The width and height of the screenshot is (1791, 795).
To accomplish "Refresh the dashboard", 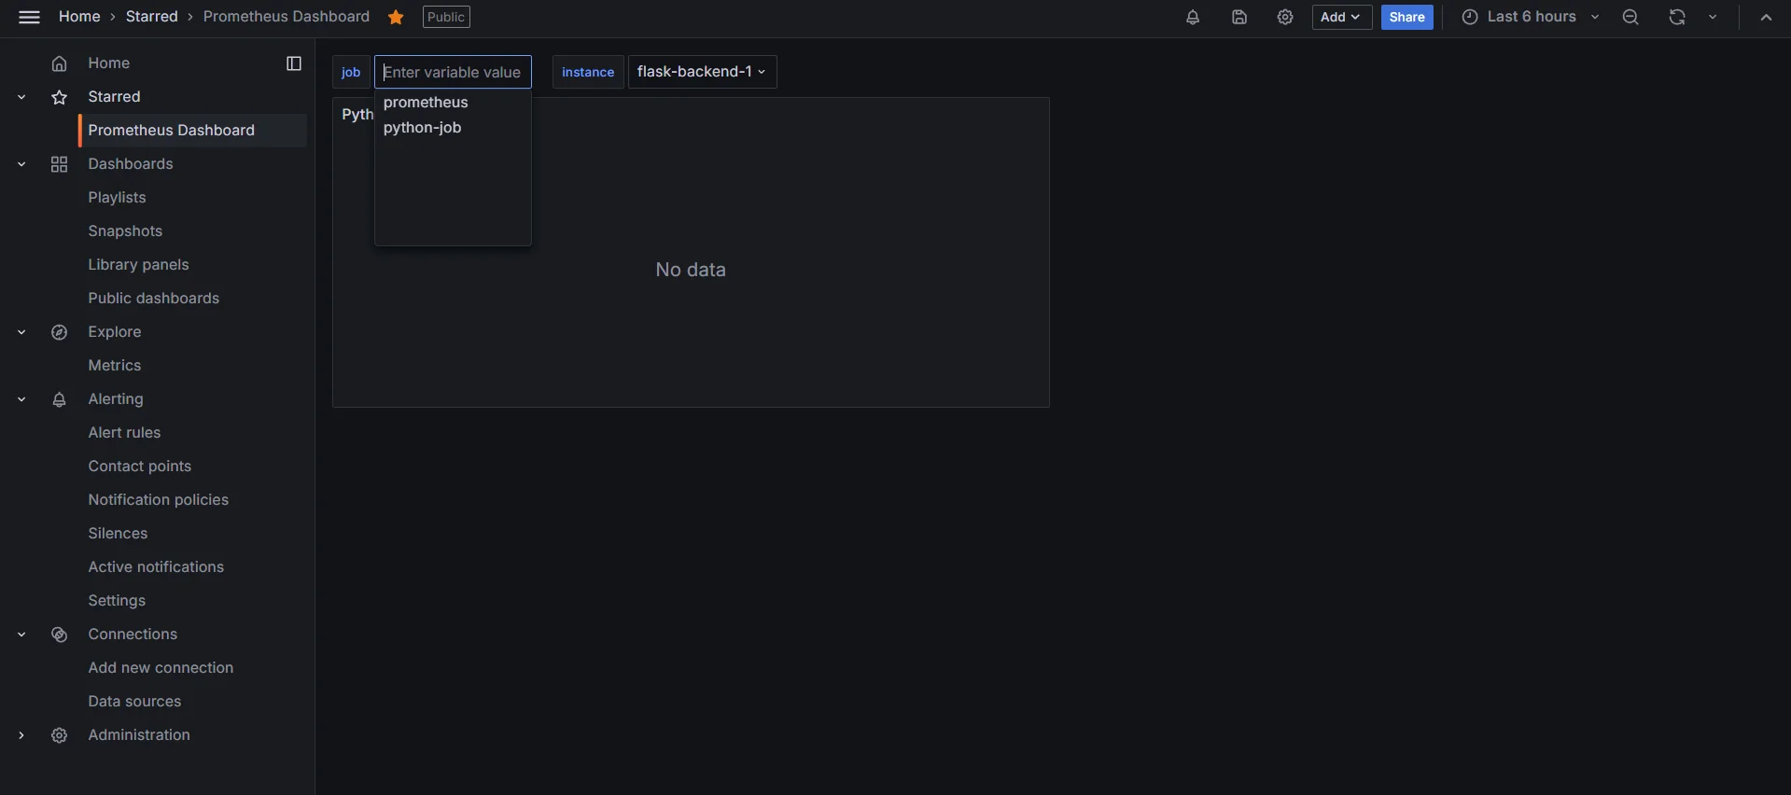I will (1677, 17).
